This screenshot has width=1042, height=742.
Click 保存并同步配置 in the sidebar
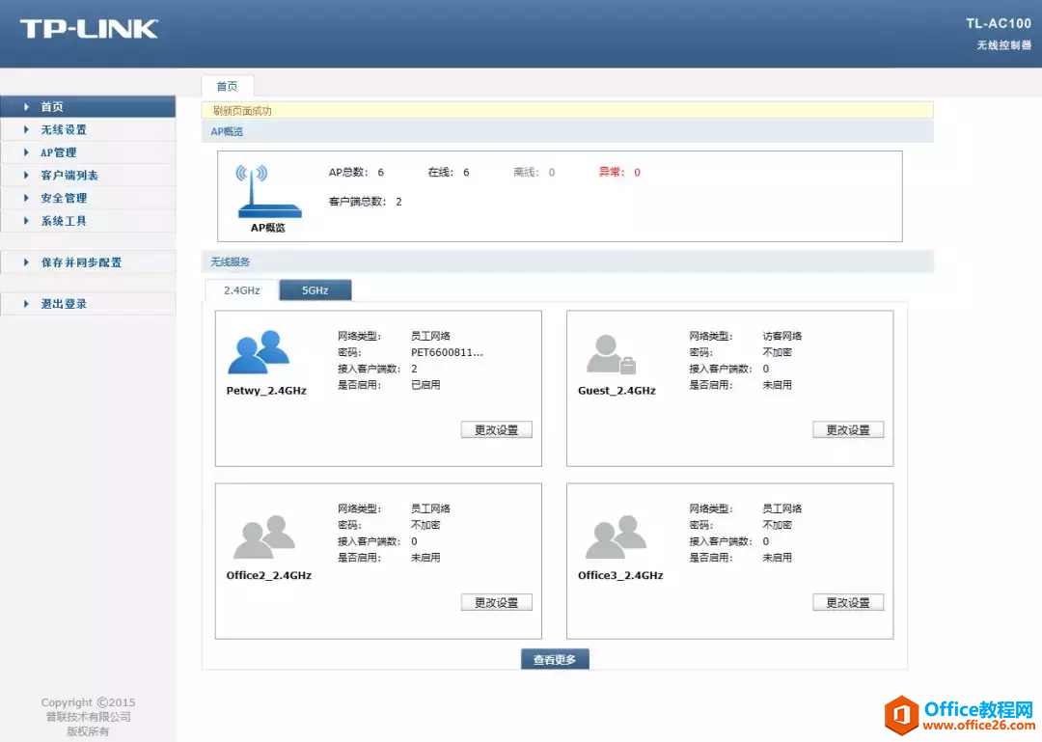81,262
